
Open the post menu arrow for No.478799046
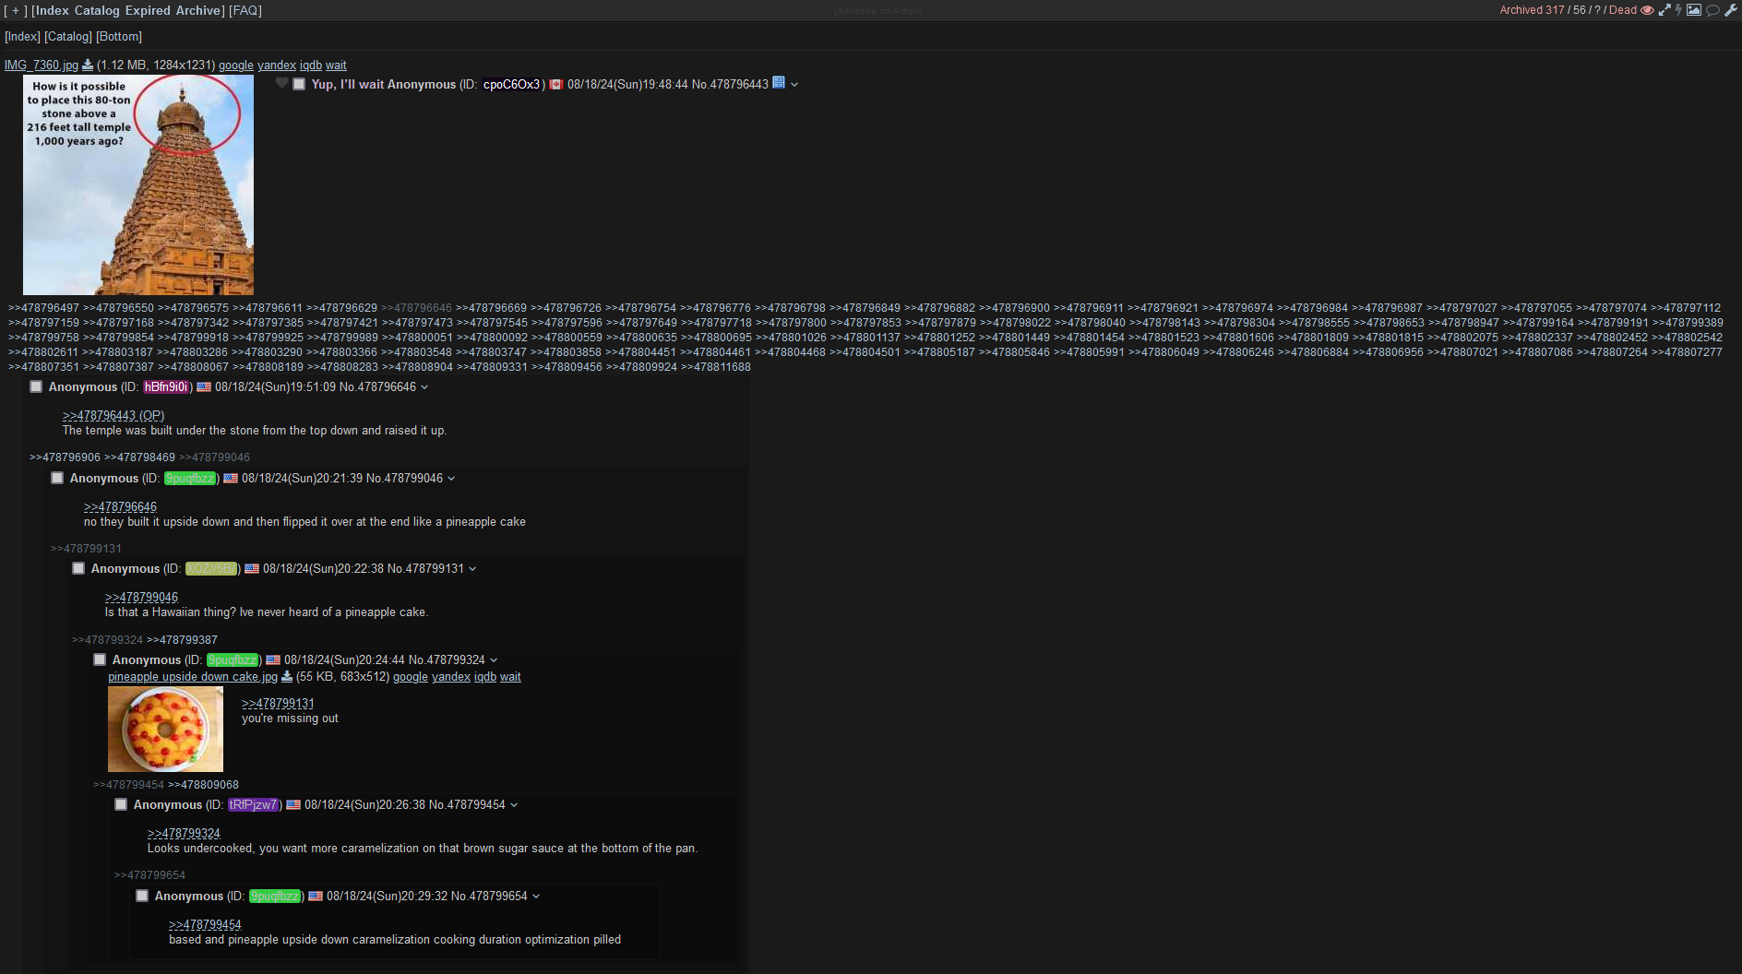click(451, 478)
